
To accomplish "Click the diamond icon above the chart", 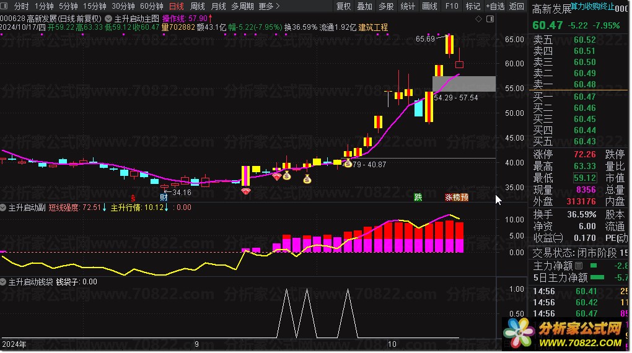I will [478, 19].
